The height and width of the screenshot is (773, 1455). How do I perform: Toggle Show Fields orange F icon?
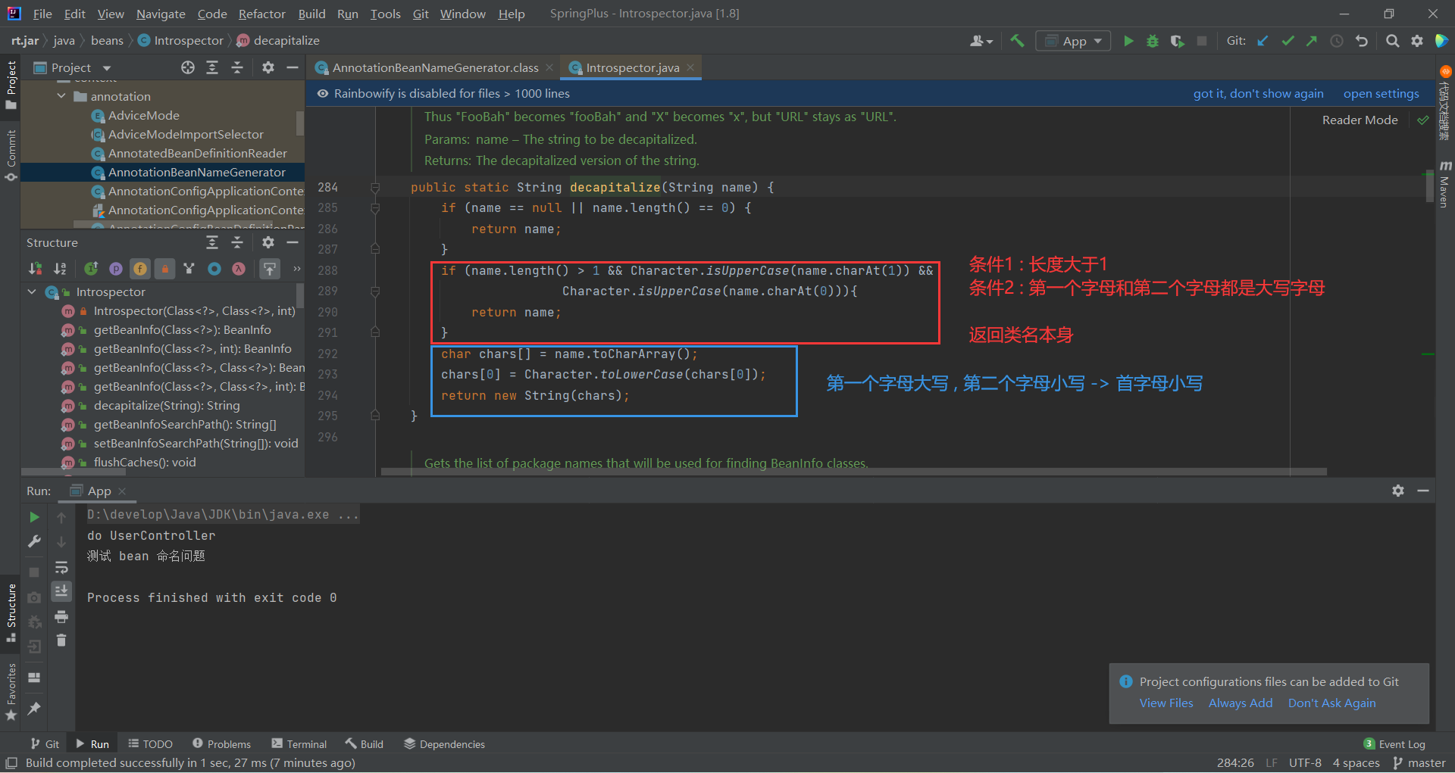pyautogui.click(x=140, y=269)
